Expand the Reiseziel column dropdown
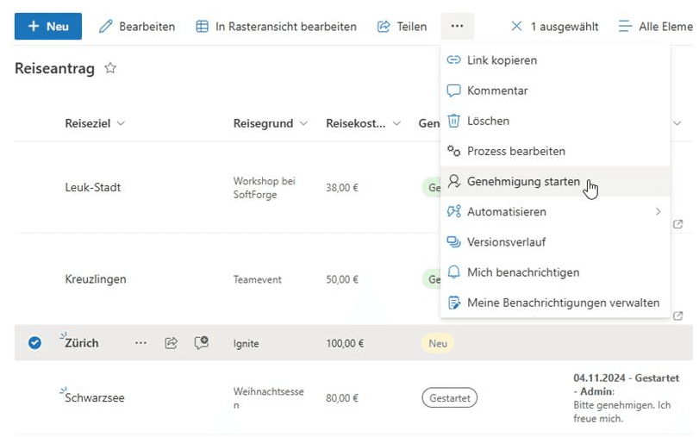 click(121, 124)
